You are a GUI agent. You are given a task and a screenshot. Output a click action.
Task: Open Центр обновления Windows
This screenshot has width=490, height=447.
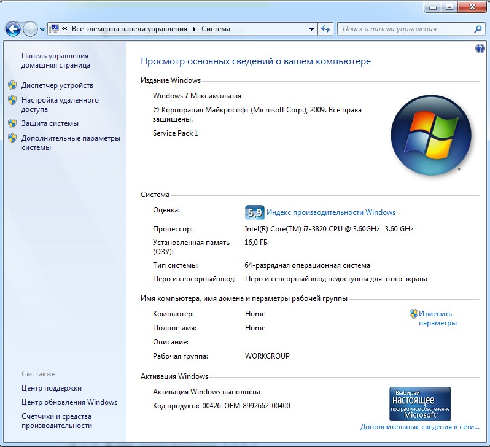[69, 402]
